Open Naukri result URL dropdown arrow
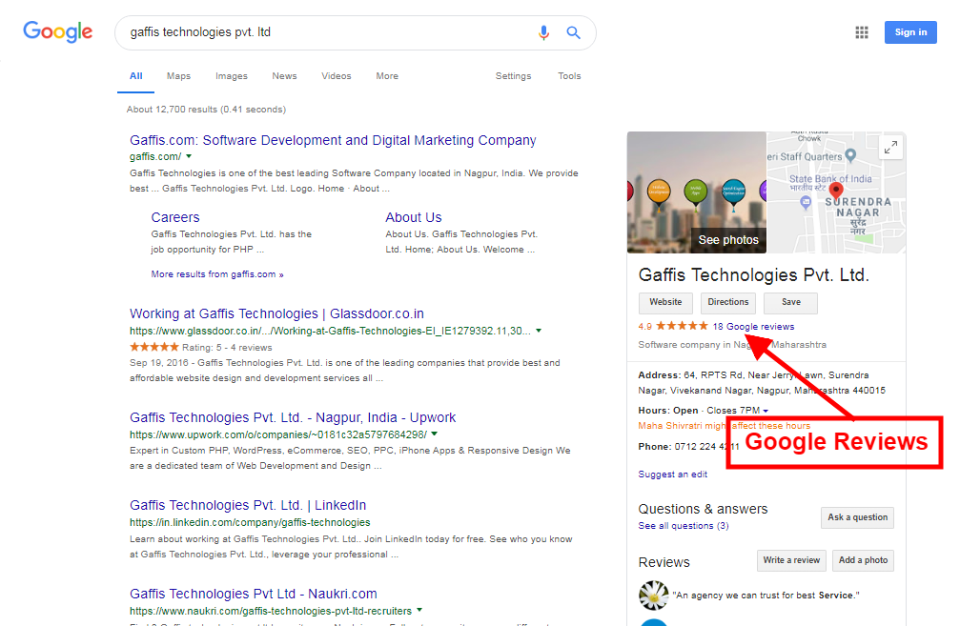Image resolution: width=960 pixels, height=626 pixels. point(419,610)
